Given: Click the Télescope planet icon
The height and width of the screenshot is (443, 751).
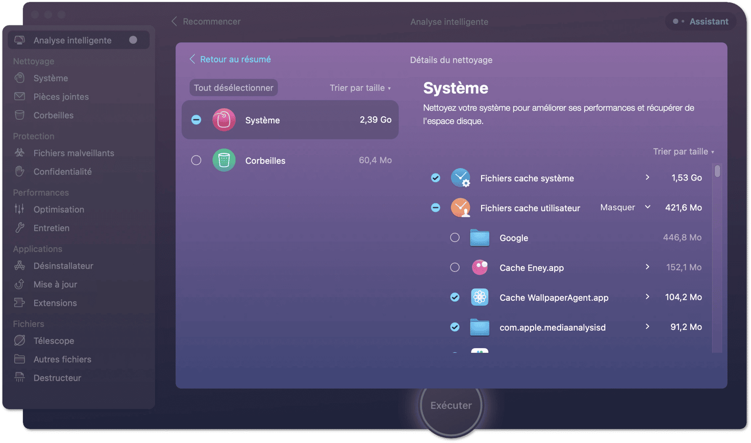Looking at the screenshot, I should pyautogui.click(x=20, y=341).
